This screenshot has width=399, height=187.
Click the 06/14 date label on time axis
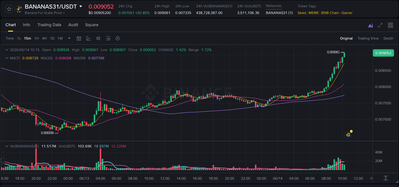278,178
